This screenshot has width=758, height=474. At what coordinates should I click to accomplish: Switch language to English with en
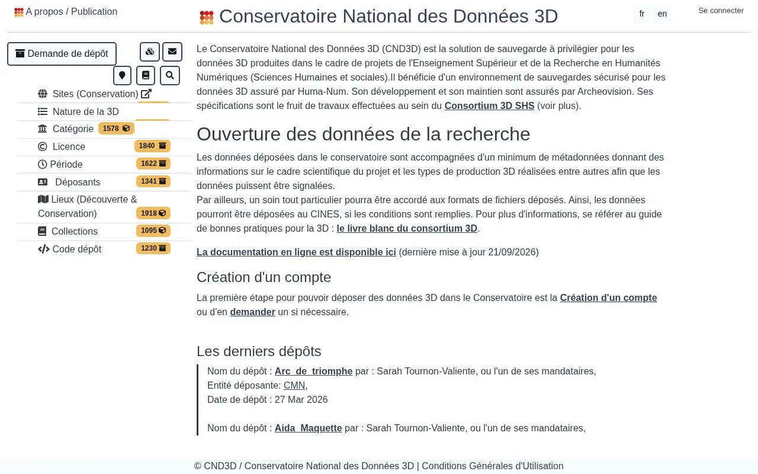click(x=662, y=14)
